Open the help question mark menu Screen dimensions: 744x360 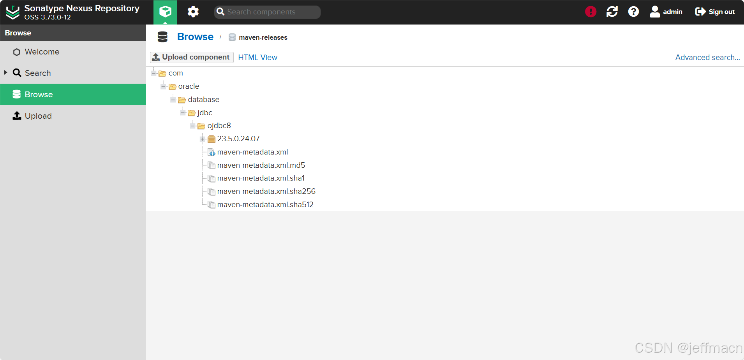(x=633, y=12)
